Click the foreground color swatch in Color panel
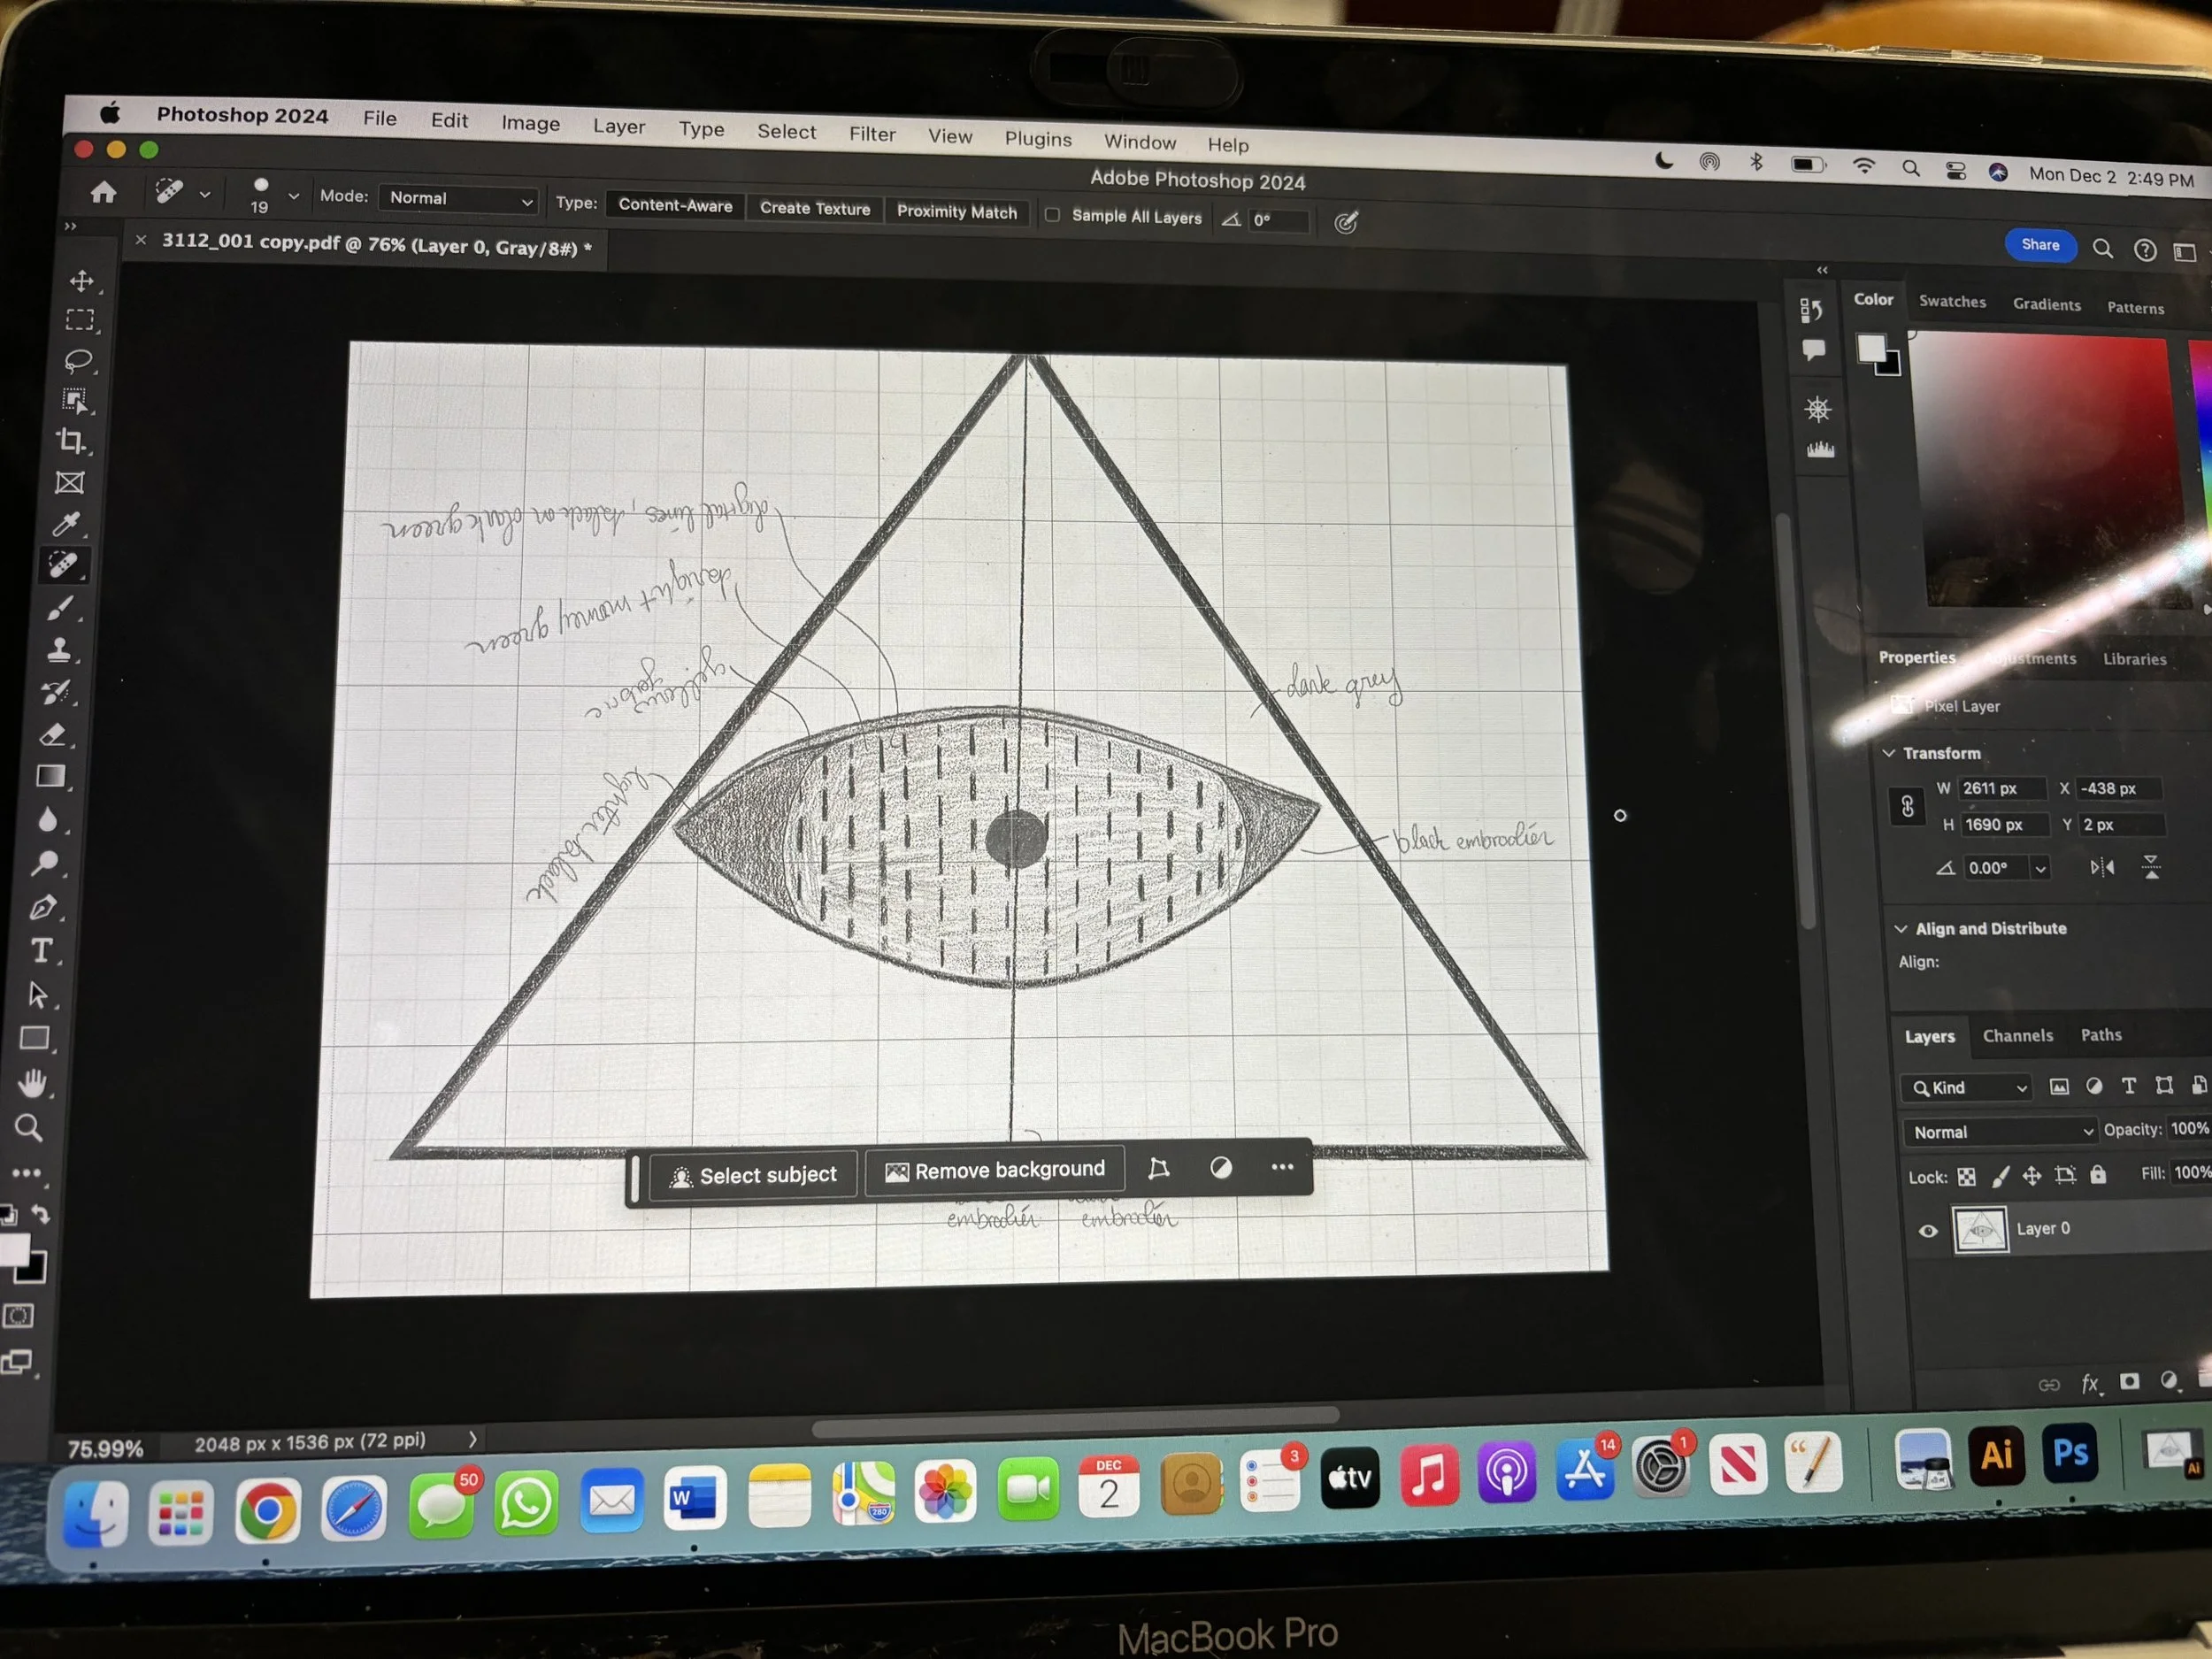This screenshot has height=1659, width=2212. (1871, 349)
